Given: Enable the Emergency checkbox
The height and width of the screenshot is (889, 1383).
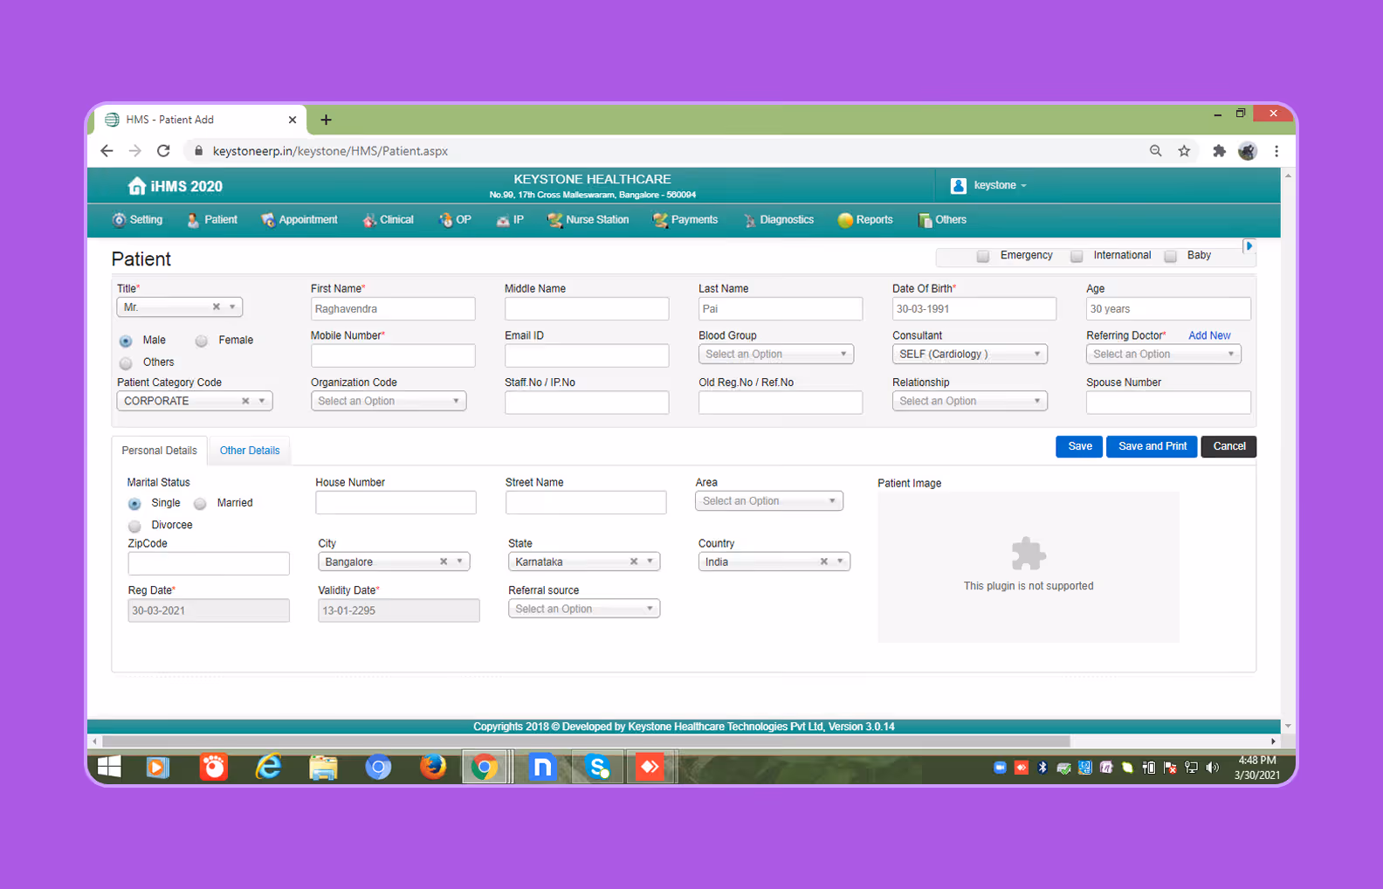Looking at the screenshot, I should 983,256.
